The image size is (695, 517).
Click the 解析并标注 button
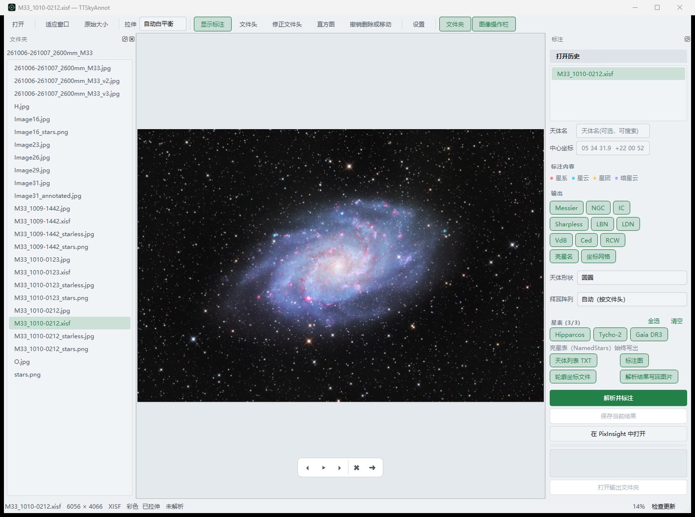click(x=618, y=398)
